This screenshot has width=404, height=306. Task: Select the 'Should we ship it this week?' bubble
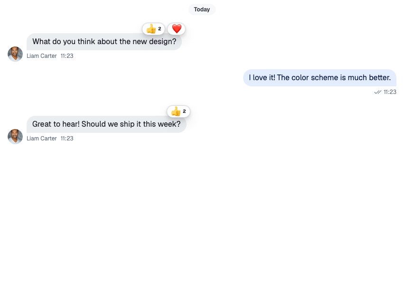pos(106,124)
